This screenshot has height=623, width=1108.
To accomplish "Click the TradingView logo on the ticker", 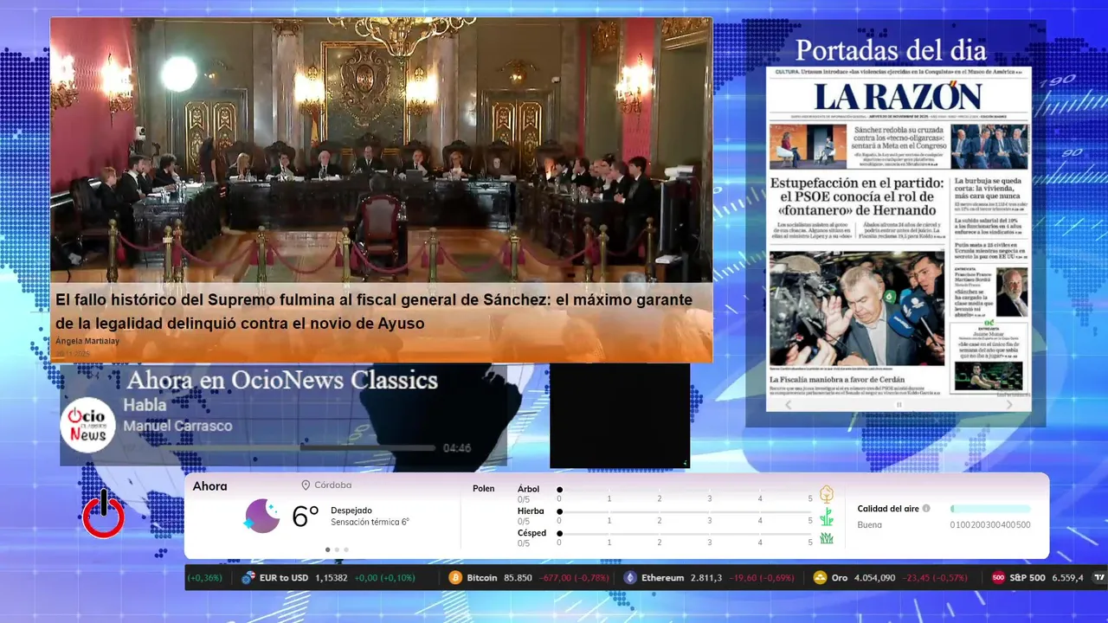I will pyautogui.click(x=1099, y=578).
